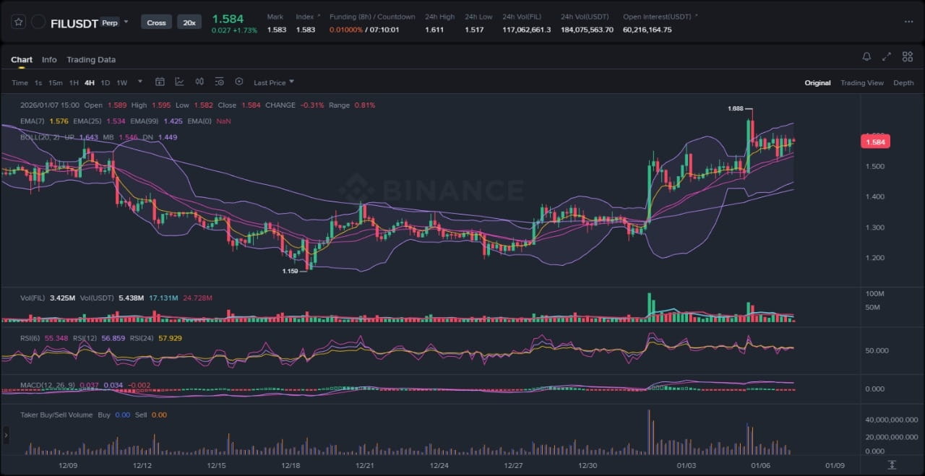Viewport: 925px width, 476px height.
Task: Switch to Trading View chart
Action: click(861, 83)
